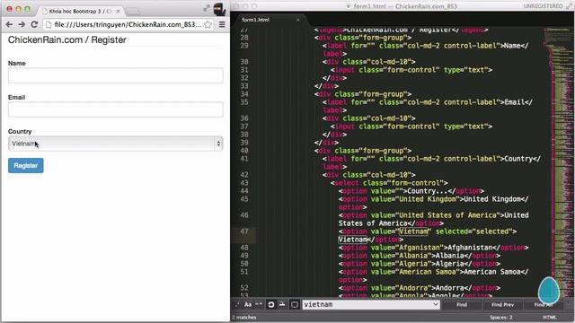Click the Email text field
575x323 pixels.
(x=116, y=109)
